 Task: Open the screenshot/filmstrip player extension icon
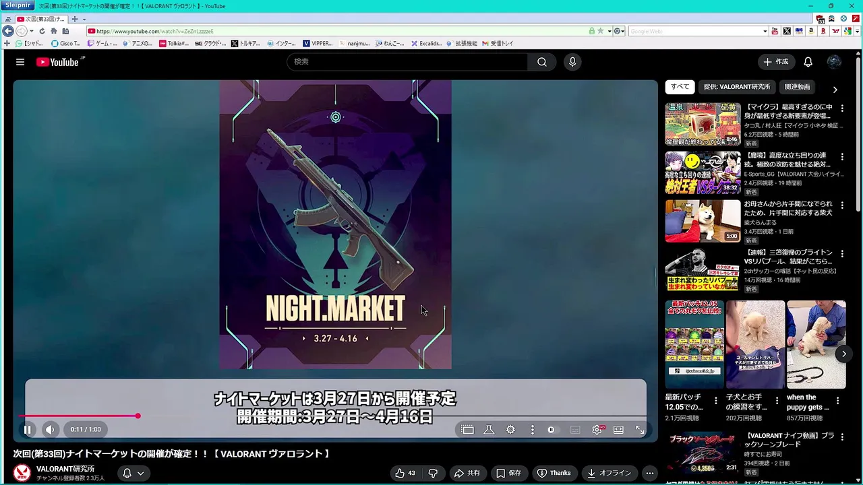(467, 429)
